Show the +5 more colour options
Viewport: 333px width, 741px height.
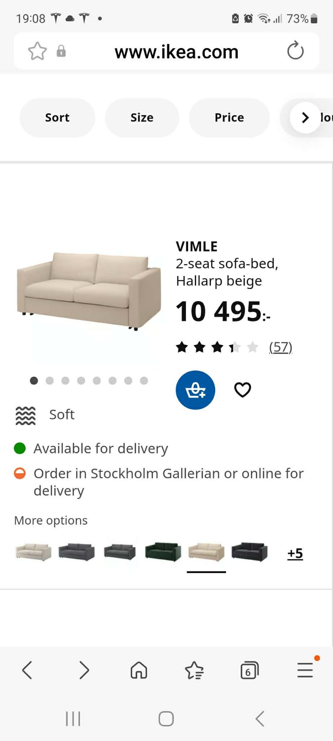(295, 553)
